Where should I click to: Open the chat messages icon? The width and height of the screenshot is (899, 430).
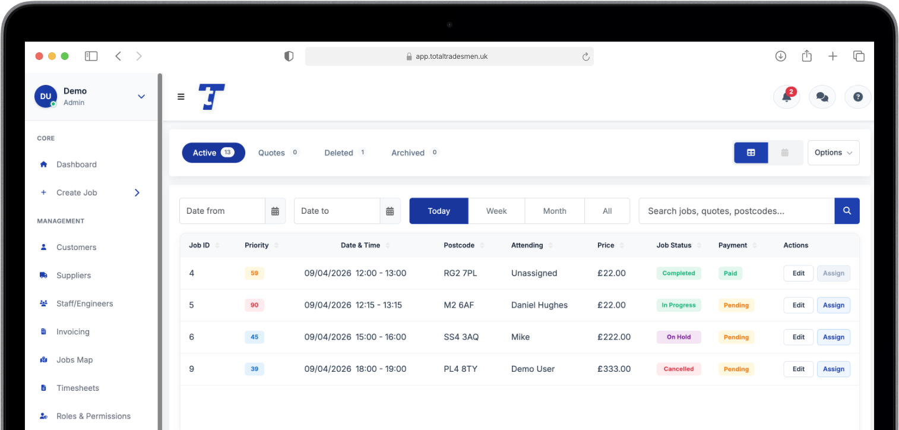822,97
